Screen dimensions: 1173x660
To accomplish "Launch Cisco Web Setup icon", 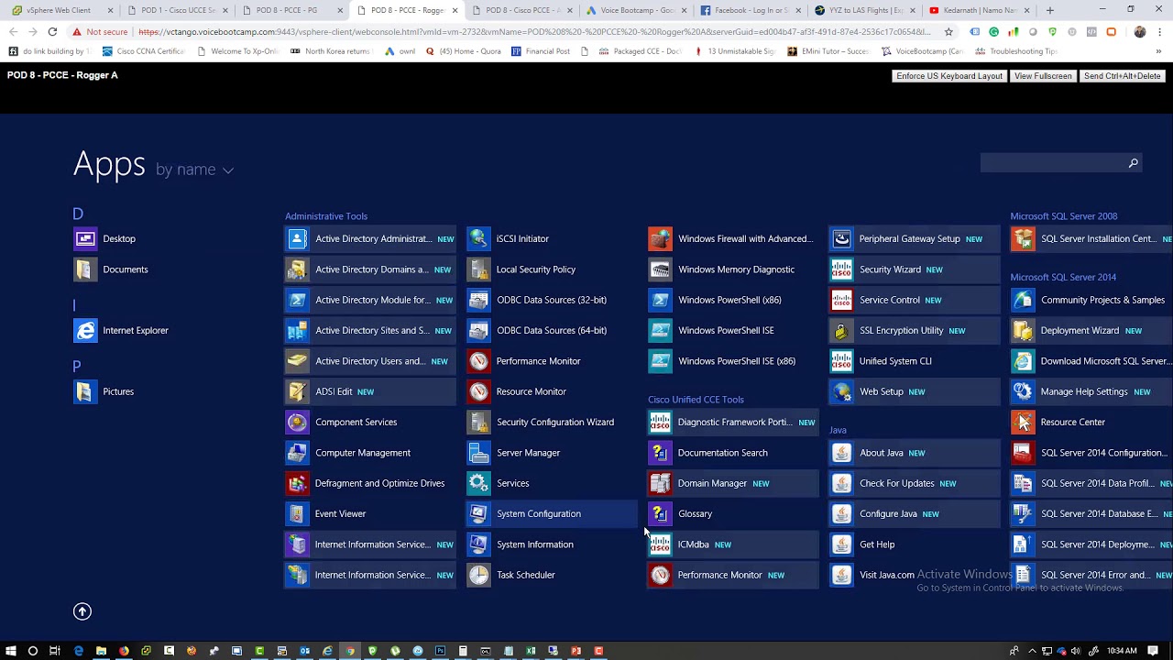I will [841, 392].
